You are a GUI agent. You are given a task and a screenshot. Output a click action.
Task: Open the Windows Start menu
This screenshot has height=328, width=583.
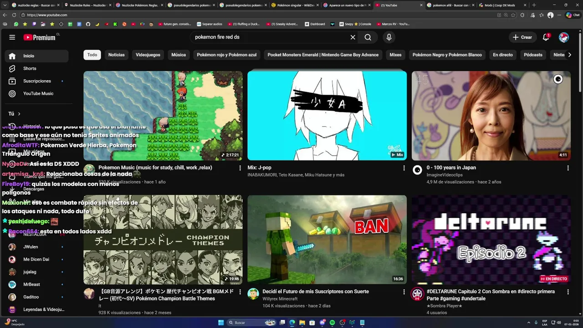point(221,323)
